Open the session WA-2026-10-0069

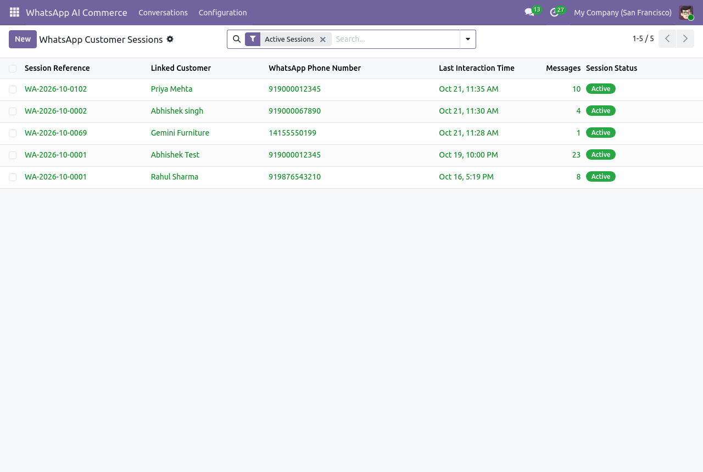pos(56,133)
